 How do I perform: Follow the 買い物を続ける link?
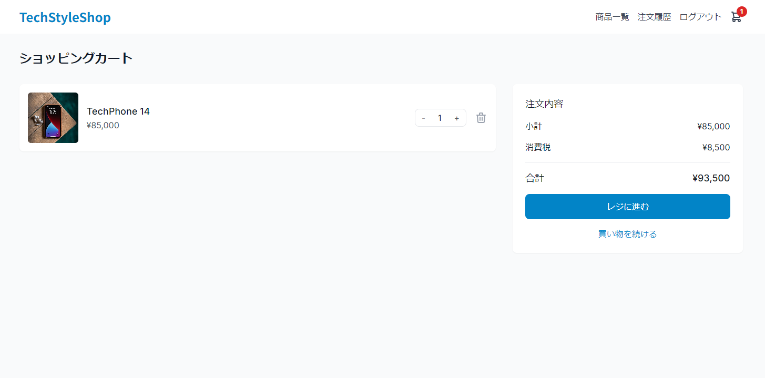click(x=628, y=234)
